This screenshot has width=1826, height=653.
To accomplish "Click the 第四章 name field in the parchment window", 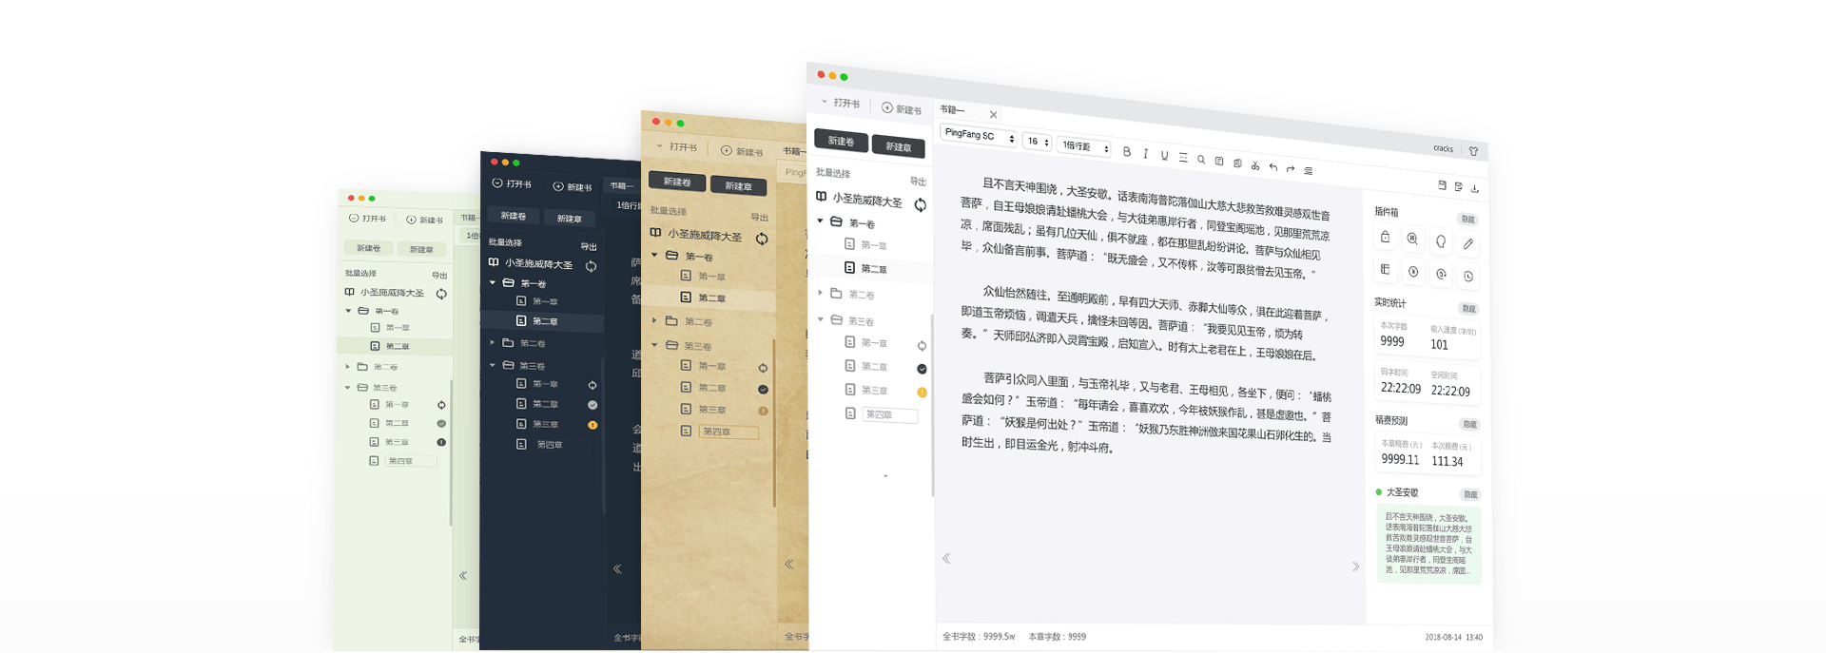I will click(730, 432).
